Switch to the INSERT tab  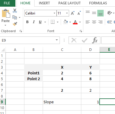pyautogui.click(x=44, y=3)
